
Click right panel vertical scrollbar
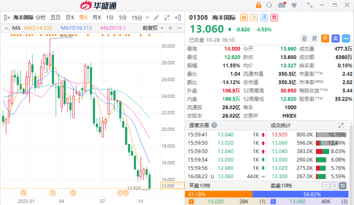tap(351, 163)
